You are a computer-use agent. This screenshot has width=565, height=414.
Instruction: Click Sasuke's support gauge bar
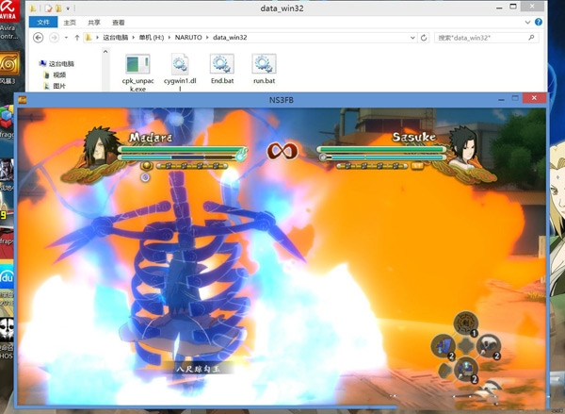pos(372,166)
